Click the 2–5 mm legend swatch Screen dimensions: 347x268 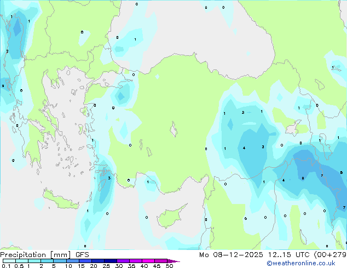47,261
